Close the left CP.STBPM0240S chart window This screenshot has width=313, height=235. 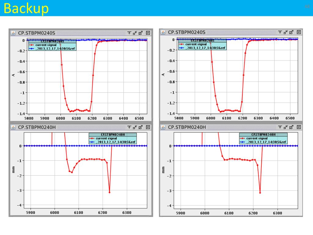(148, 33)
